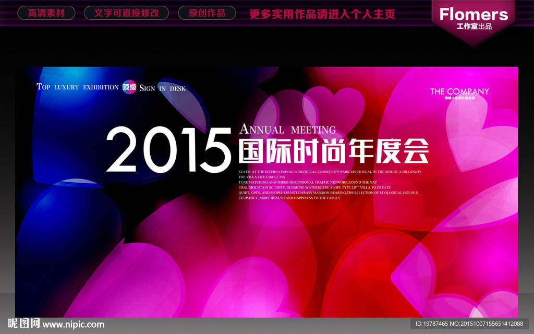Click the 工作室出品 text under Flomers
The width and height of the screenshot is (534, 334).
(474, 27)
